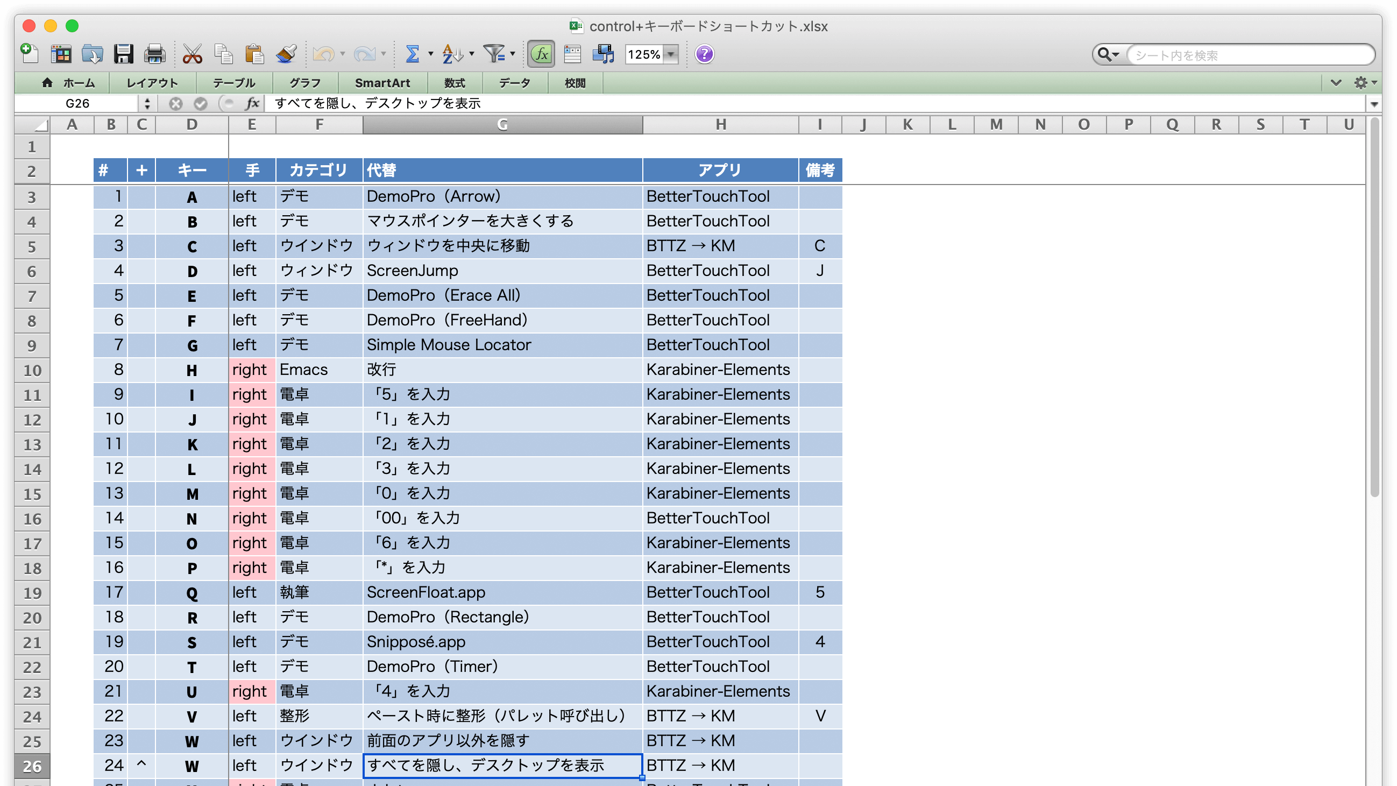Click the シート内を検索 search field
This screenshot has height=786, width=1397.
pyautogui.click(x=1250, y=55)
